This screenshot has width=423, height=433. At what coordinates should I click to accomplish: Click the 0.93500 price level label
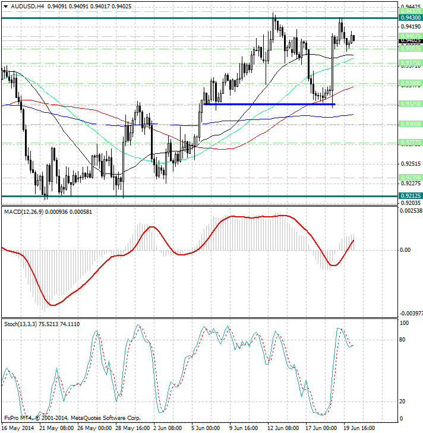pos(411,83)
